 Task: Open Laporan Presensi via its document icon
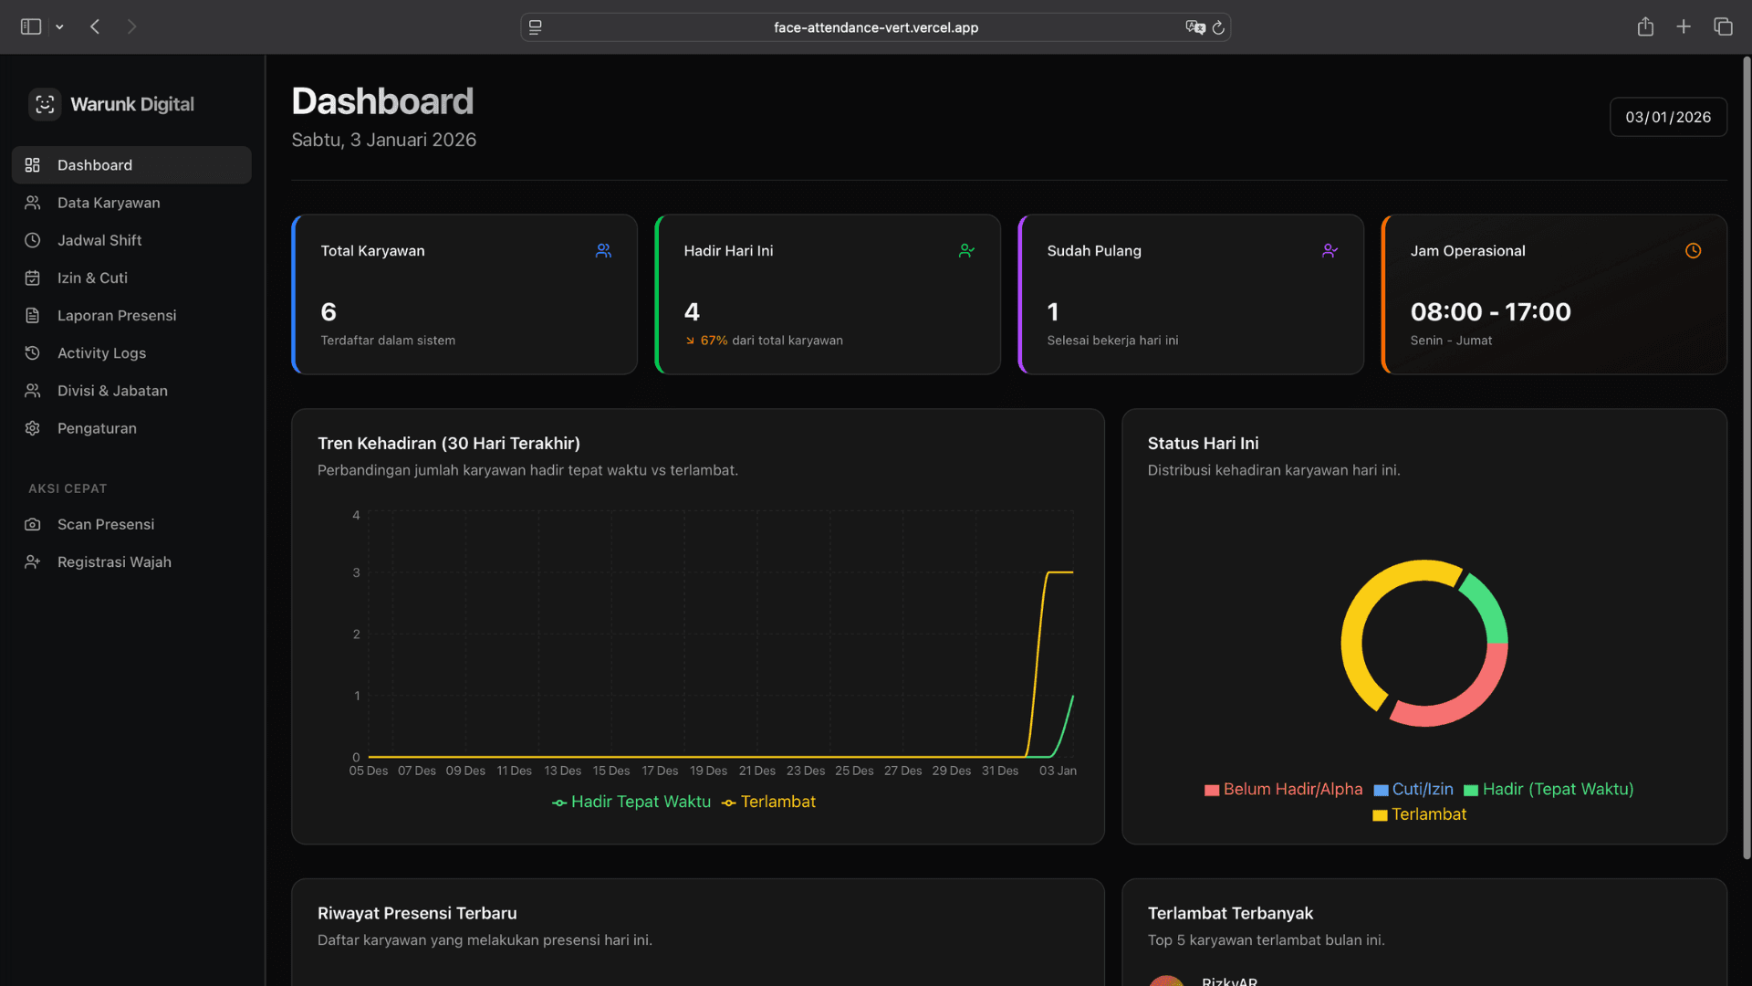pos(33,315)
